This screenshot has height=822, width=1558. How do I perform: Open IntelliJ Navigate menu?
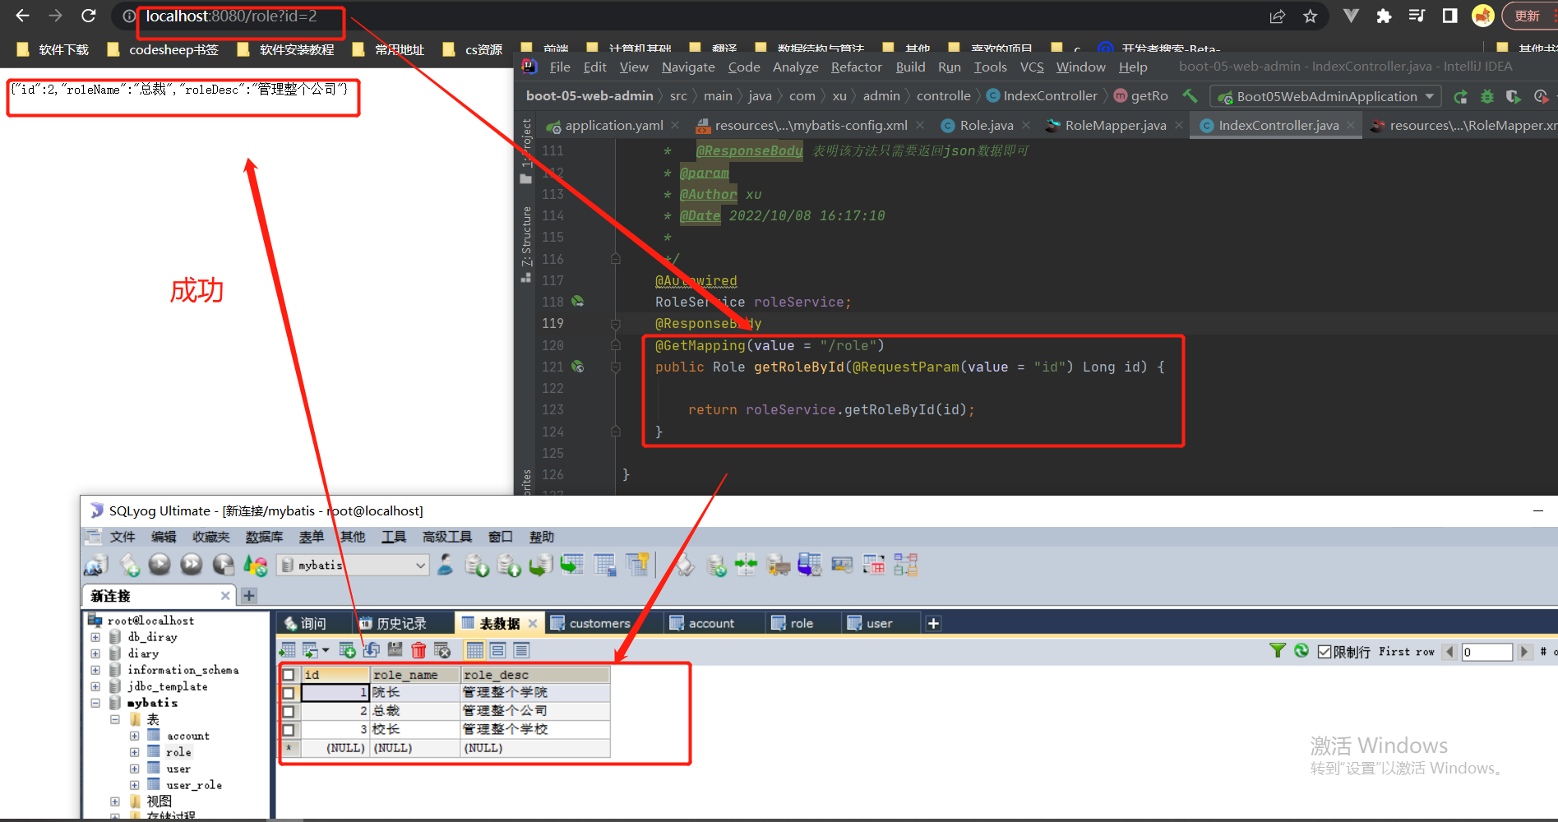point(688,67)
